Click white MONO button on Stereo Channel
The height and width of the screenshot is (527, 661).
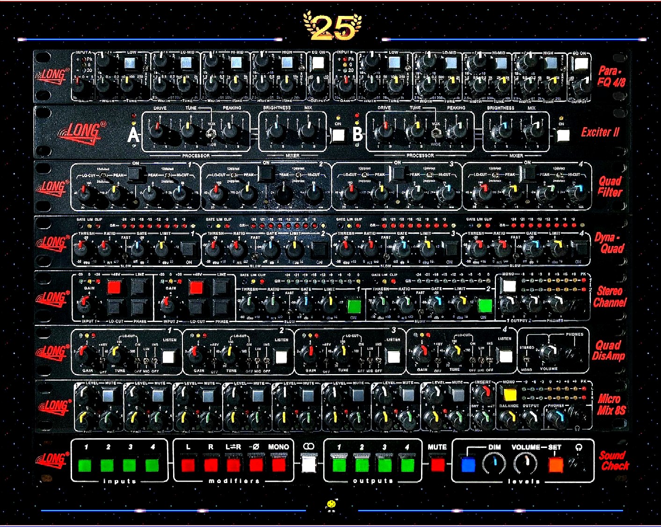509,286
